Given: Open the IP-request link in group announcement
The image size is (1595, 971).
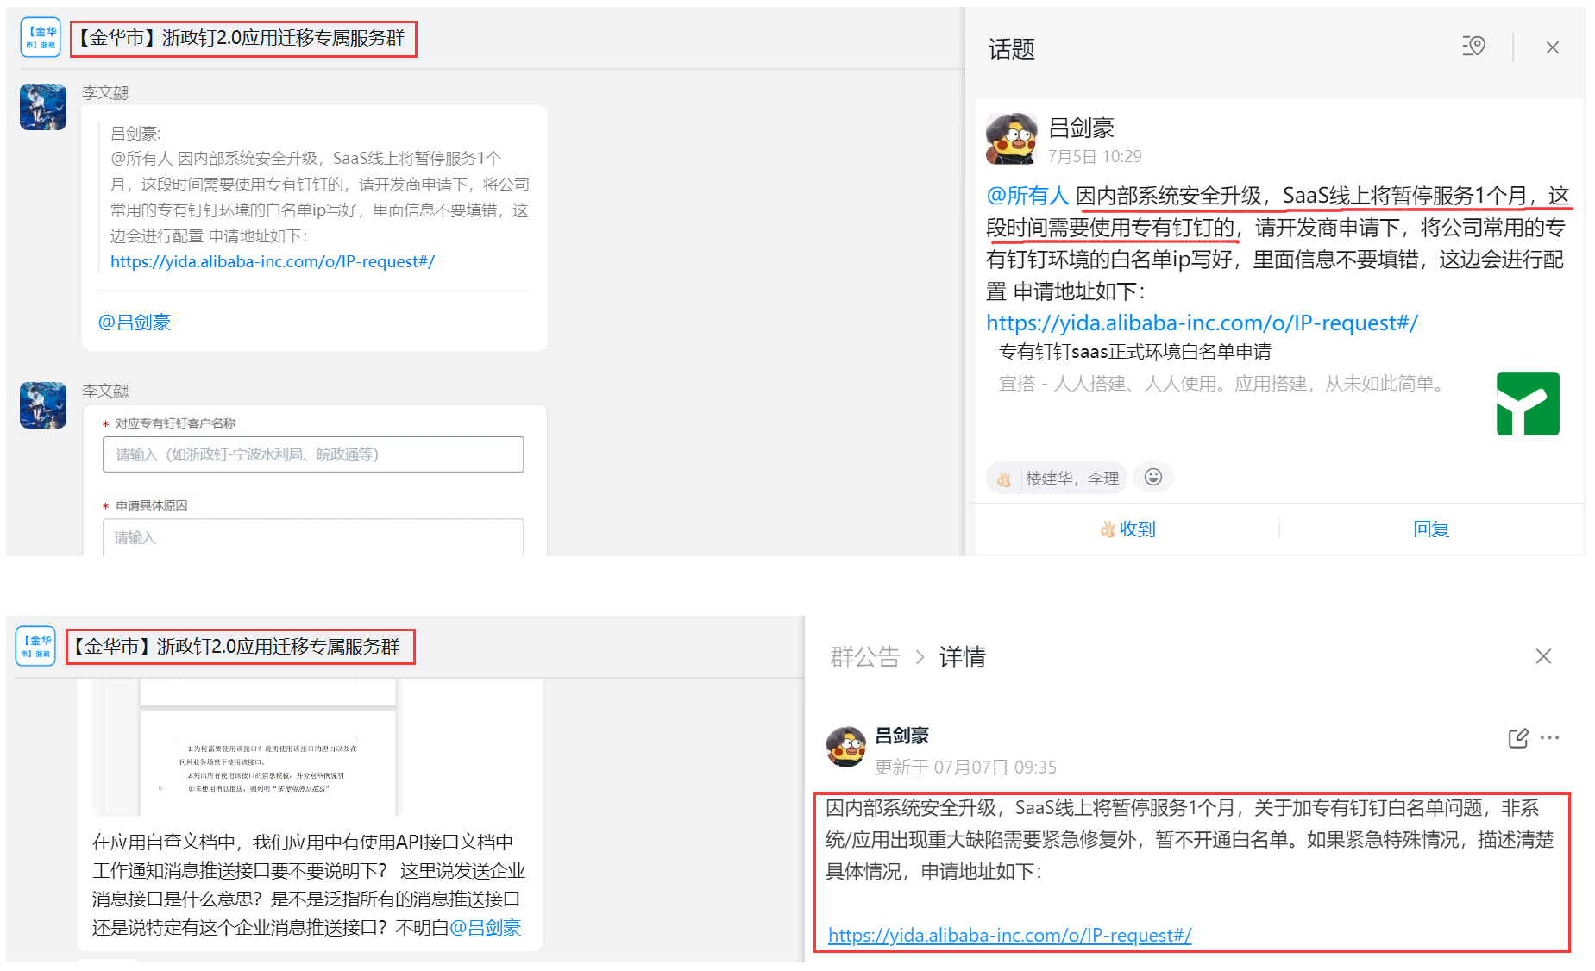Looking at the screenshot, I should (1009, 936).
